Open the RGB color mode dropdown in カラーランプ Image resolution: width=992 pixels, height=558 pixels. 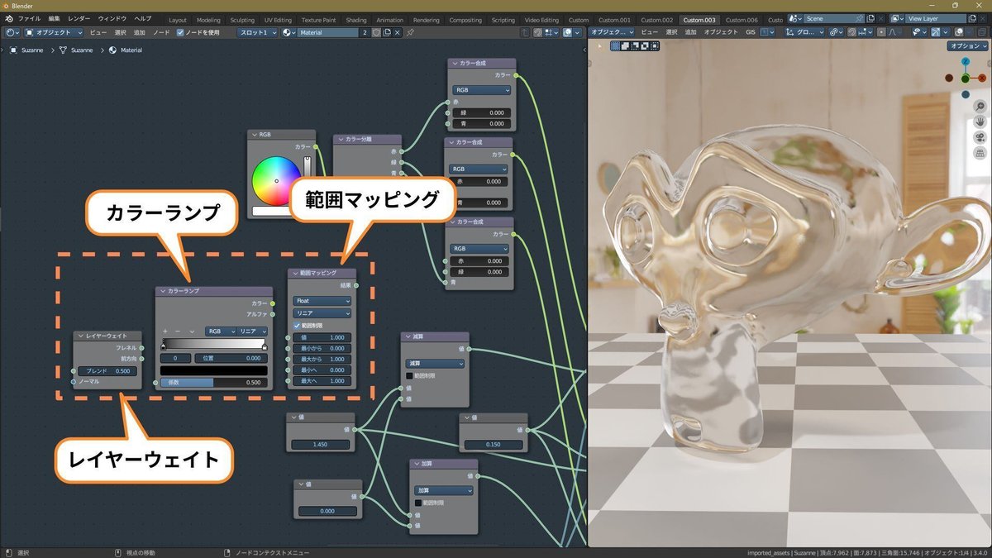tap(220, 331)
